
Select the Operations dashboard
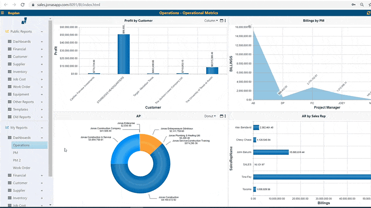tap(29, 145)
